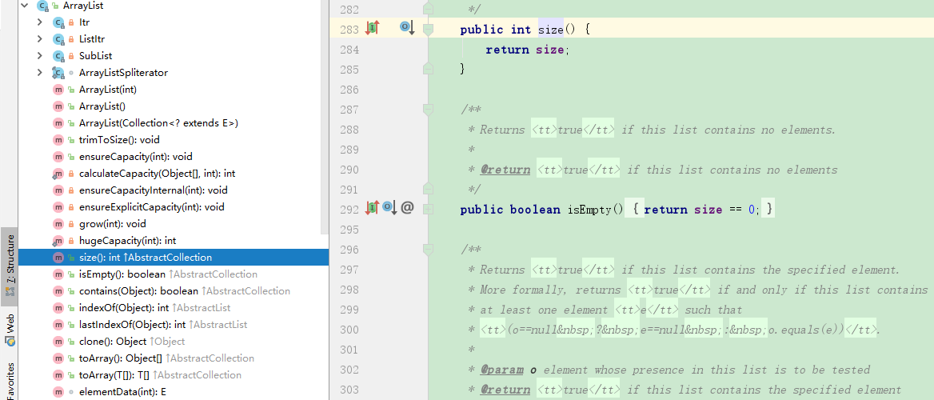Click overridden-method gutter icon on line 283
This screenshot has height=400, width=934.
tap(408, 28)
